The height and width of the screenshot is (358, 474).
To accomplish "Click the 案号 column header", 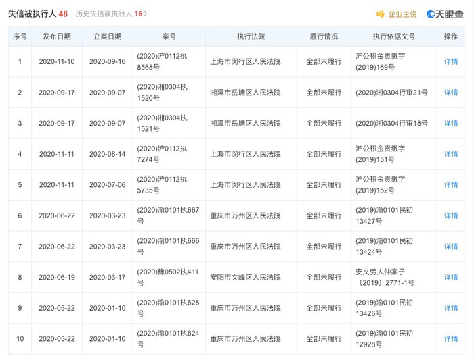I will 169,36.
